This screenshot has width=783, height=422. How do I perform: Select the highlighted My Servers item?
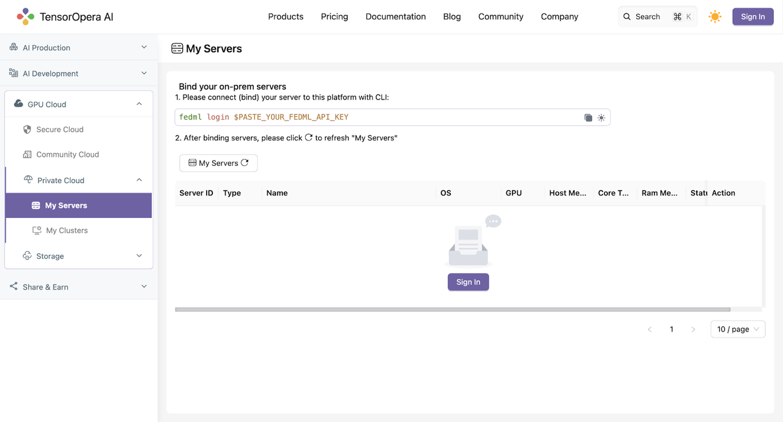click(x=79, y=205)
